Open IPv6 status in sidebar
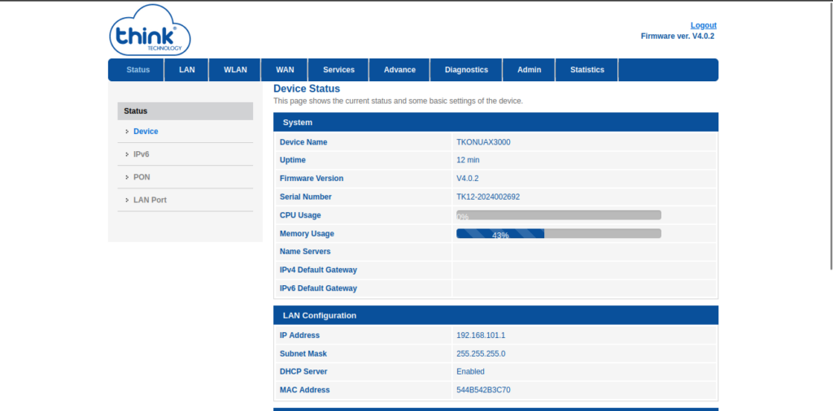Screen dimensions: 833x411 pos(141,154)
